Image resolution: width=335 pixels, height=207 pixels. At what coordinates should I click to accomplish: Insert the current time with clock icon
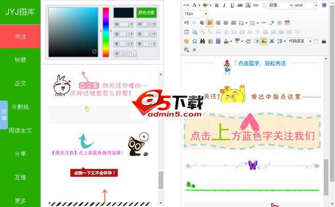click(x=279, y=23)
